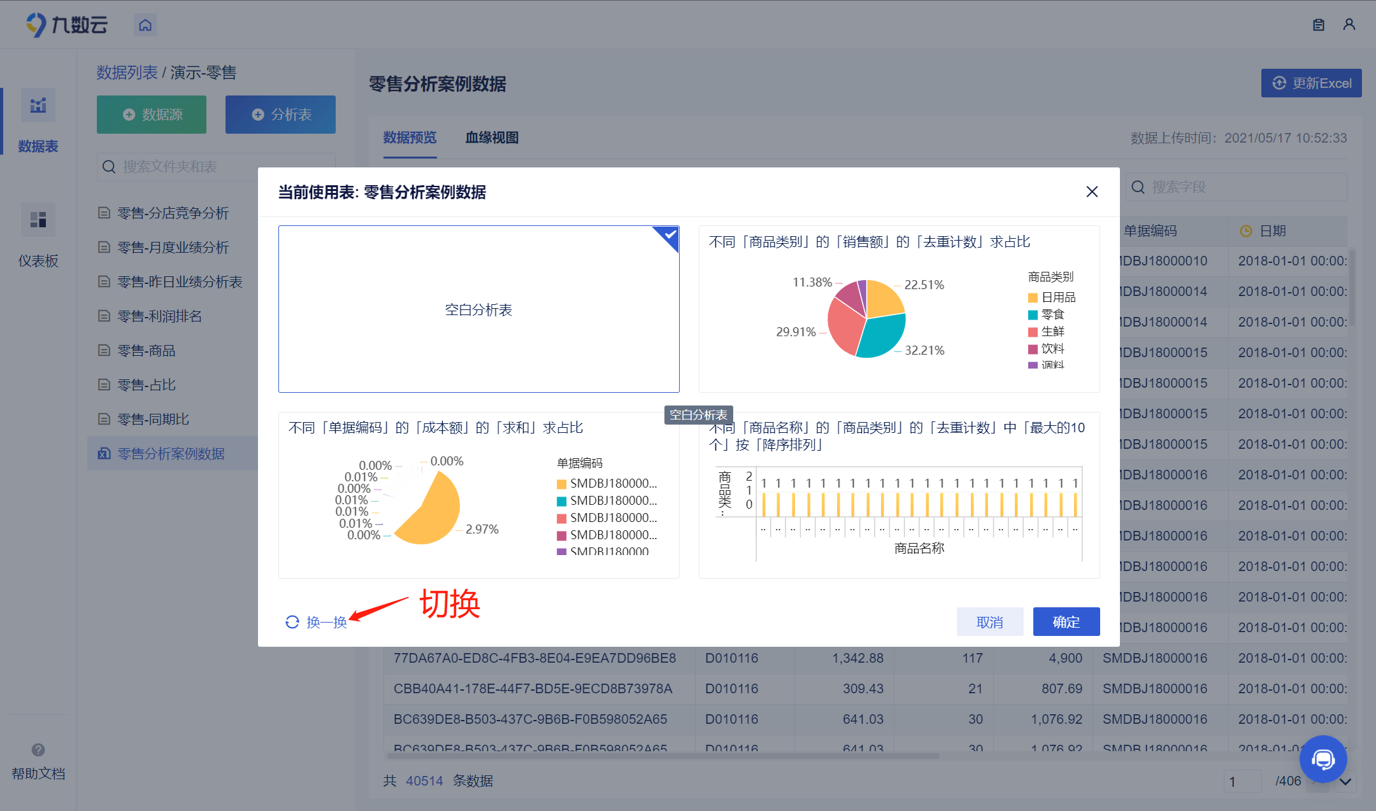Open the clipboard icon at top right
The width and height of the screenshot is (1376, 811).
click(1319, 25)
